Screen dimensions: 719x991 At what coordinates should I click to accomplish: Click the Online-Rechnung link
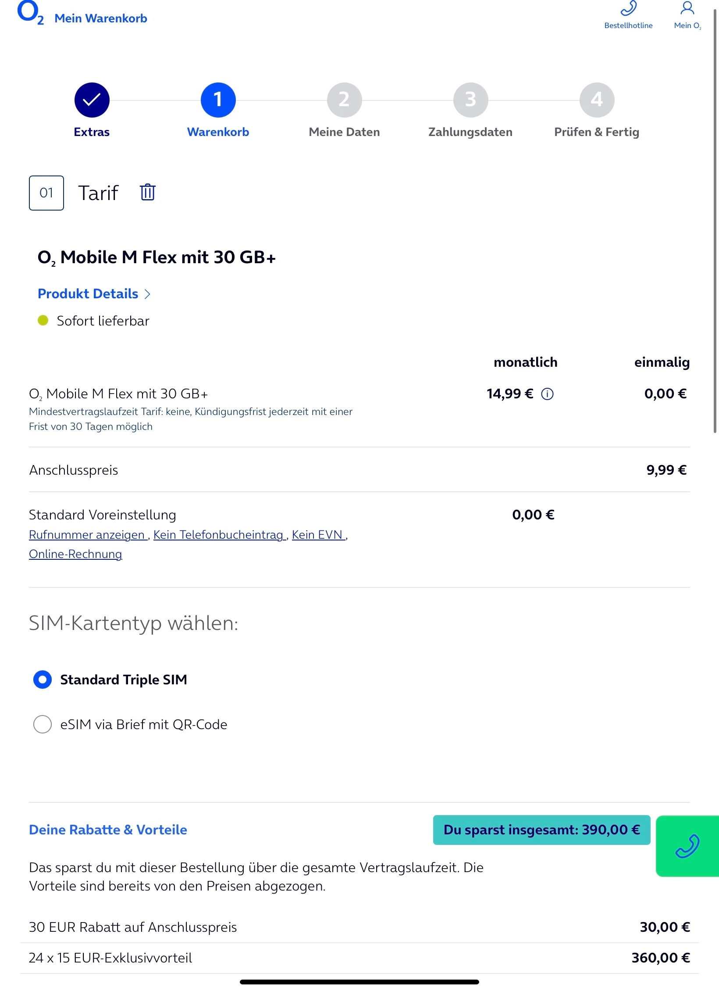[x=75, y=554]
